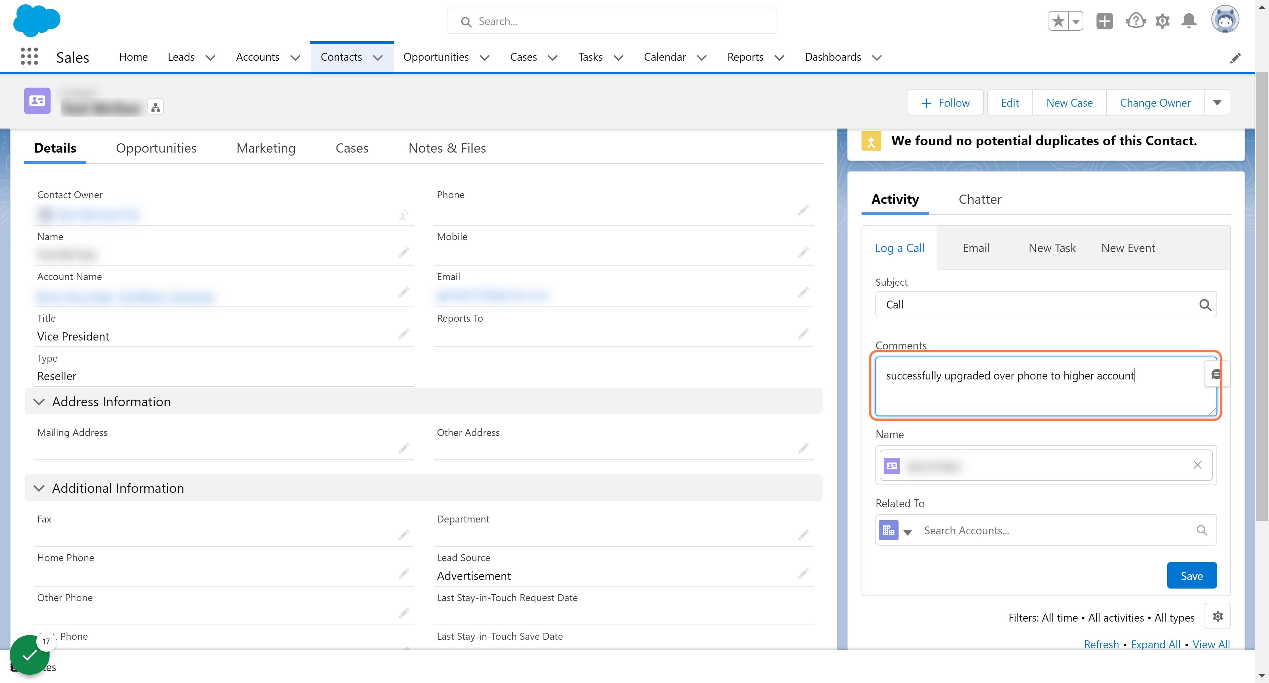Open the Favorites list dropdown arrow
1269x683 pixels.
pos(1076,21)
